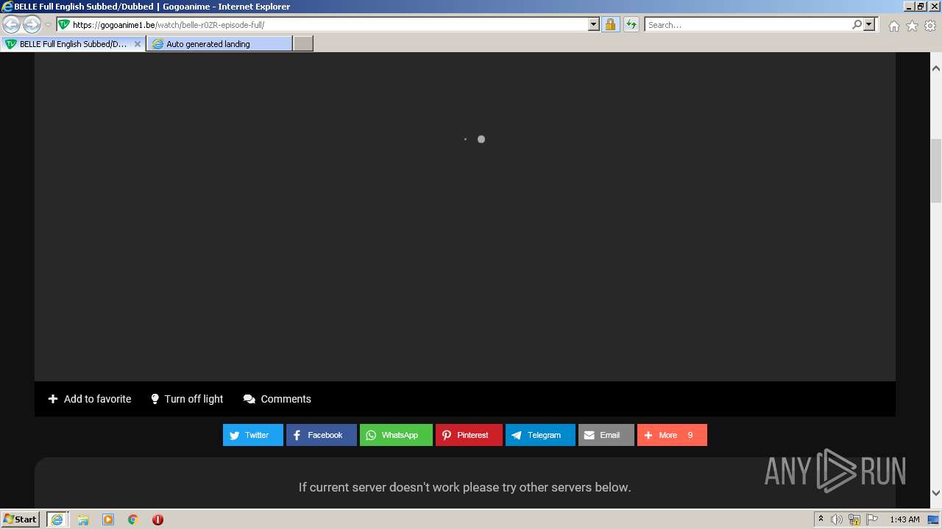Go forward with the browser Forward arrow
This screenshot has width=942, height=529.
[x=32, y=24]
